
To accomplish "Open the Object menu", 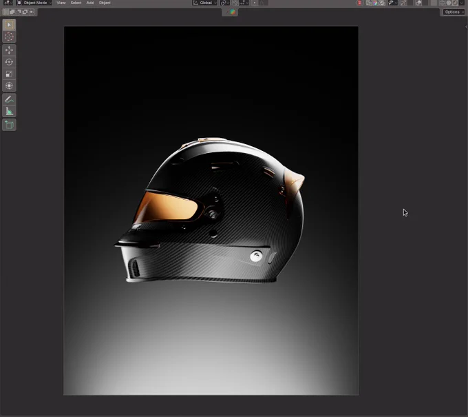I will point(105,3).
